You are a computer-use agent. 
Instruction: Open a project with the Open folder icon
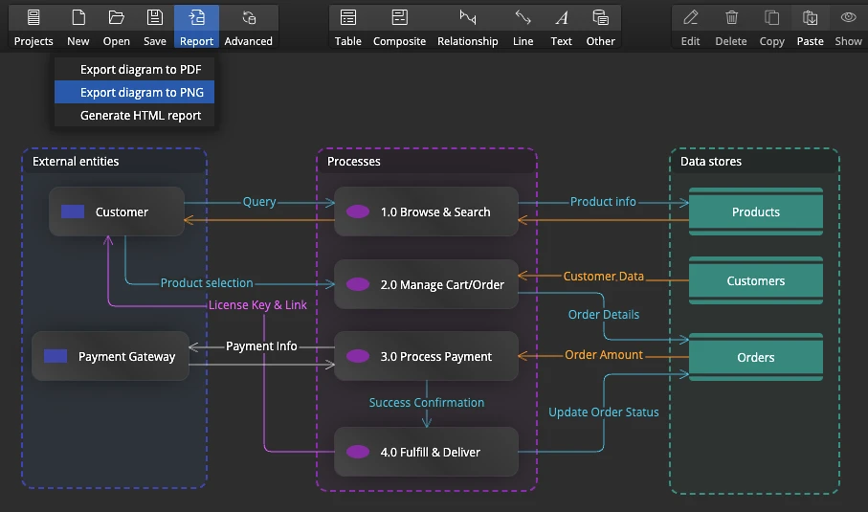(x=116, y=18)
